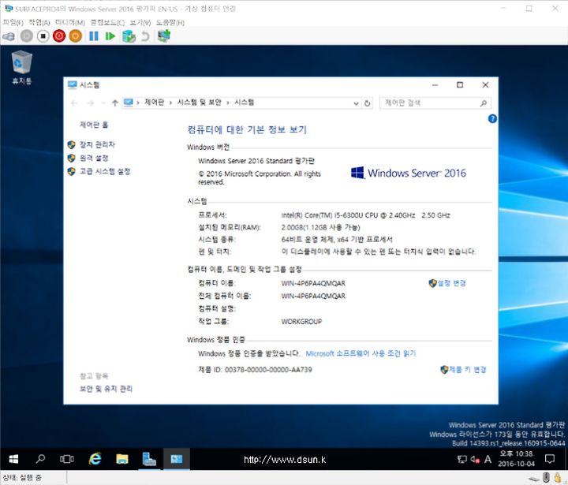Minimize the 시스템 window
This screenshot has width=568, height=485.
(435, 85)
